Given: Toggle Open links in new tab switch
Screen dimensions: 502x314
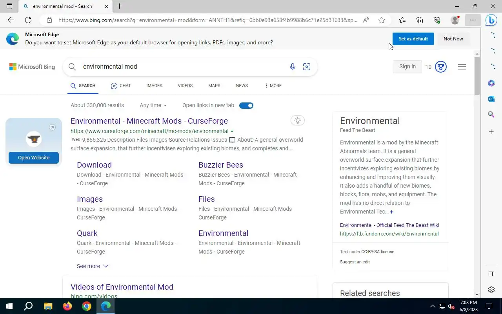Looking at the screenshot, I should pyautogui.click(x=246, y=105).
